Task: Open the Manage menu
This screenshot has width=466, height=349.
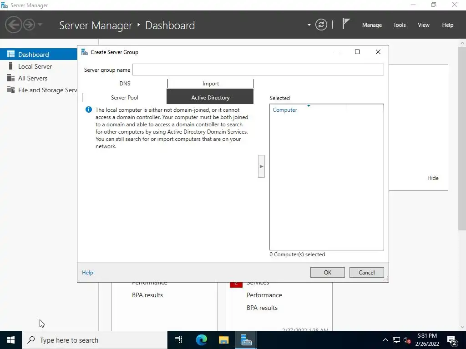Action: 372,25
